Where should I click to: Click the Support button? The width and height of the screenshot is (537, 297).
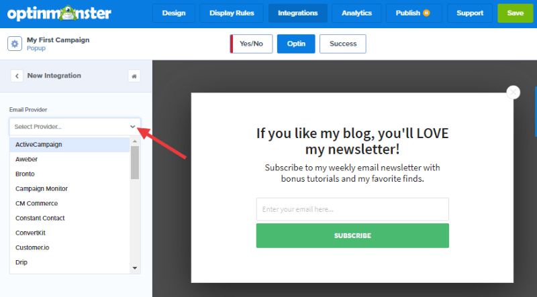(470, 13)
